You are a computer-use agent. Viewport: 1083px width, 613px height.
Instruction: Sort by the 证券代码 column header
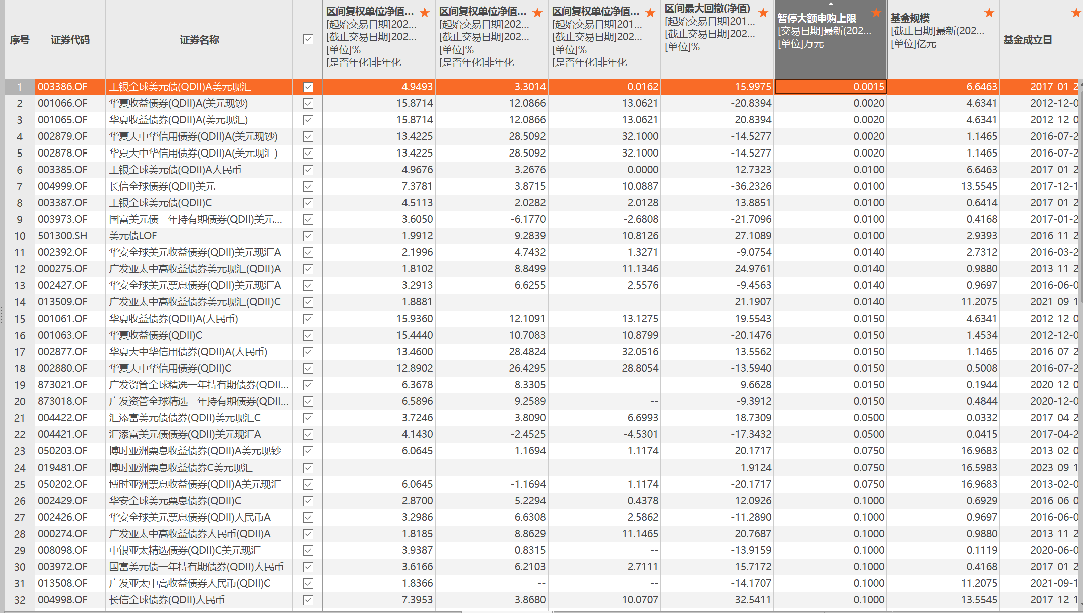[69, 40]
